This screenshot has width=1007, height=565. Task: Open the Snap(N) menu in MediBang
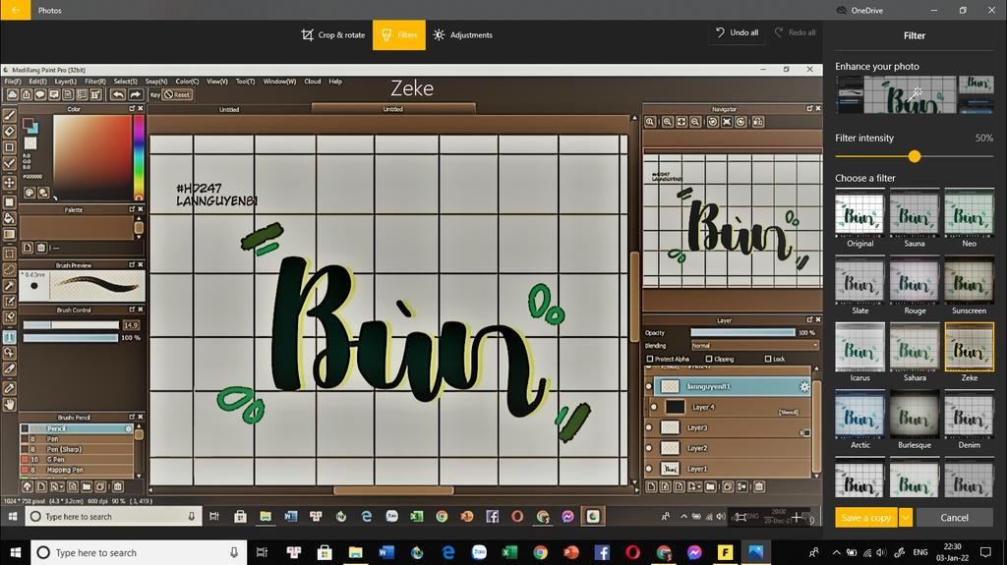click(x=156, y=82)
